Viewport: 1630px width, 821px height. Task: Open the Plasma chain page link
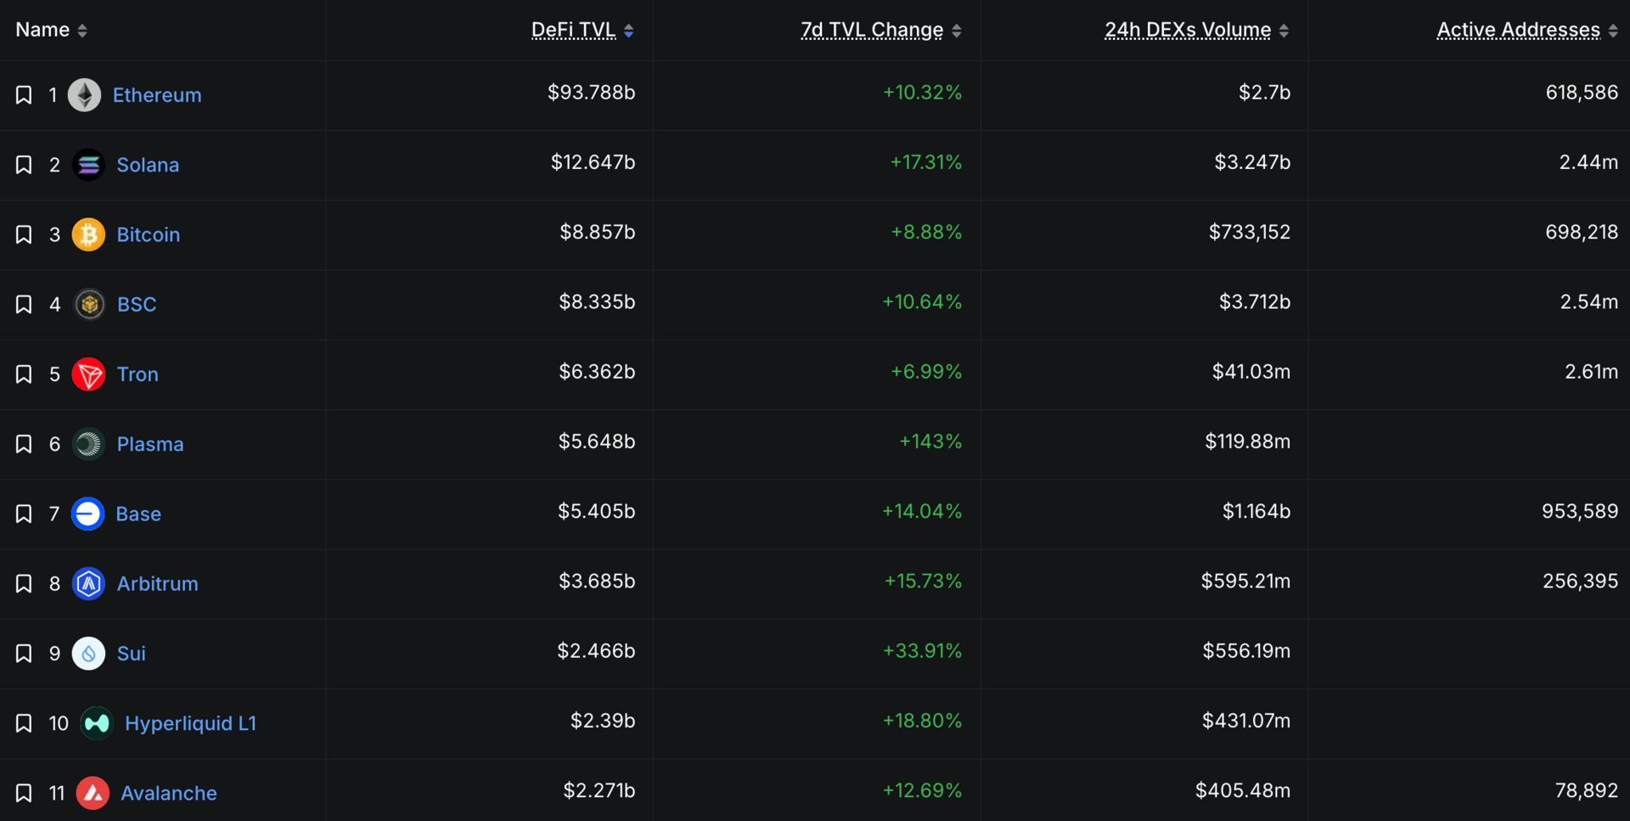pos(150,444)
